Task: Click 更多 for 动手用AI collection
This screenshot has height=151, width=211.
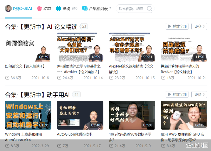Action: click(199, 94)
